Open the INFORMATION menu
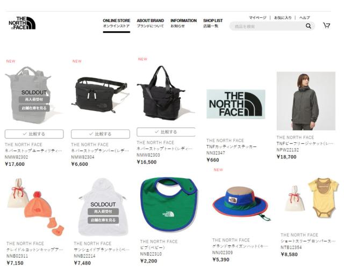Image resolution: width=344 pixels, height=270 pixels. (x=184, y=23)
